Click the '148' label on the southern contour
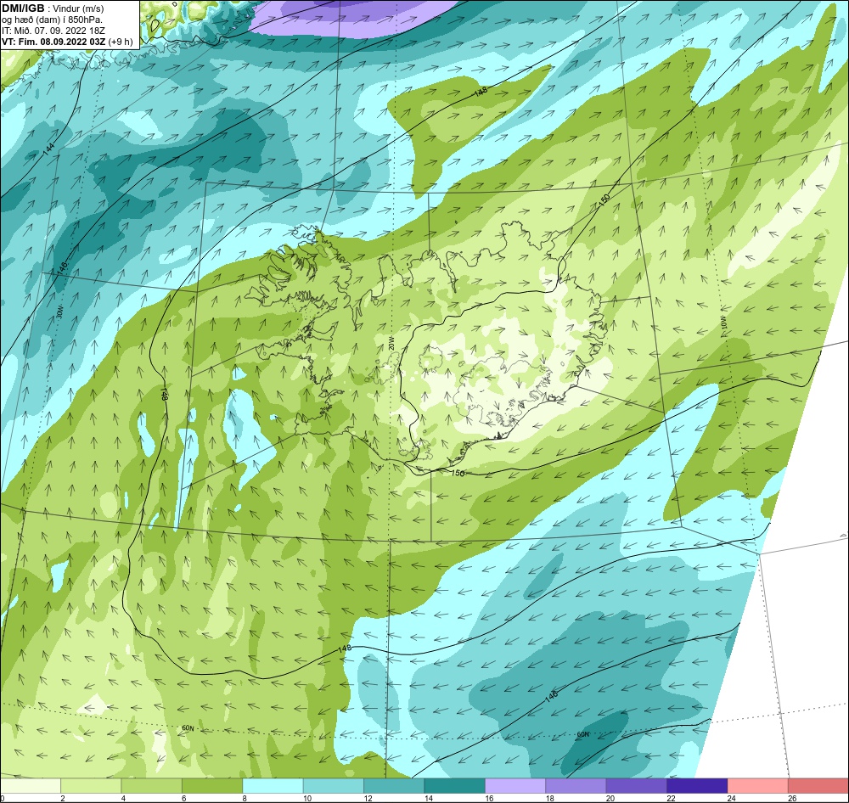Screen dimensions: 849x803 tap(345, 649)
